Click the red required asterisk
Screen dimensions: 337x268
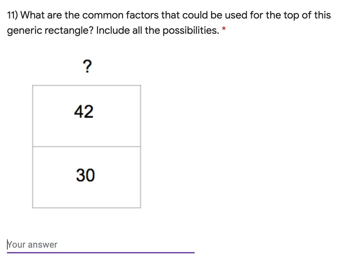point(224,29)
